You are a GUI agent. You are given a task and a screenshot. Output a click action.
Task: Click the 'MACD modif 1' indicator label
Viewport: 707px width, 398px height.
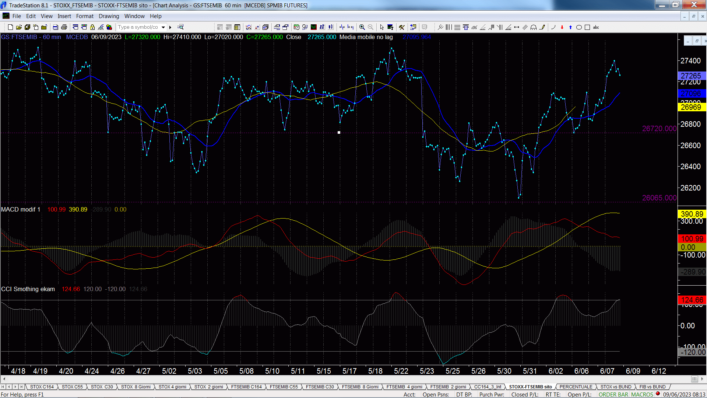click(21, 209)
